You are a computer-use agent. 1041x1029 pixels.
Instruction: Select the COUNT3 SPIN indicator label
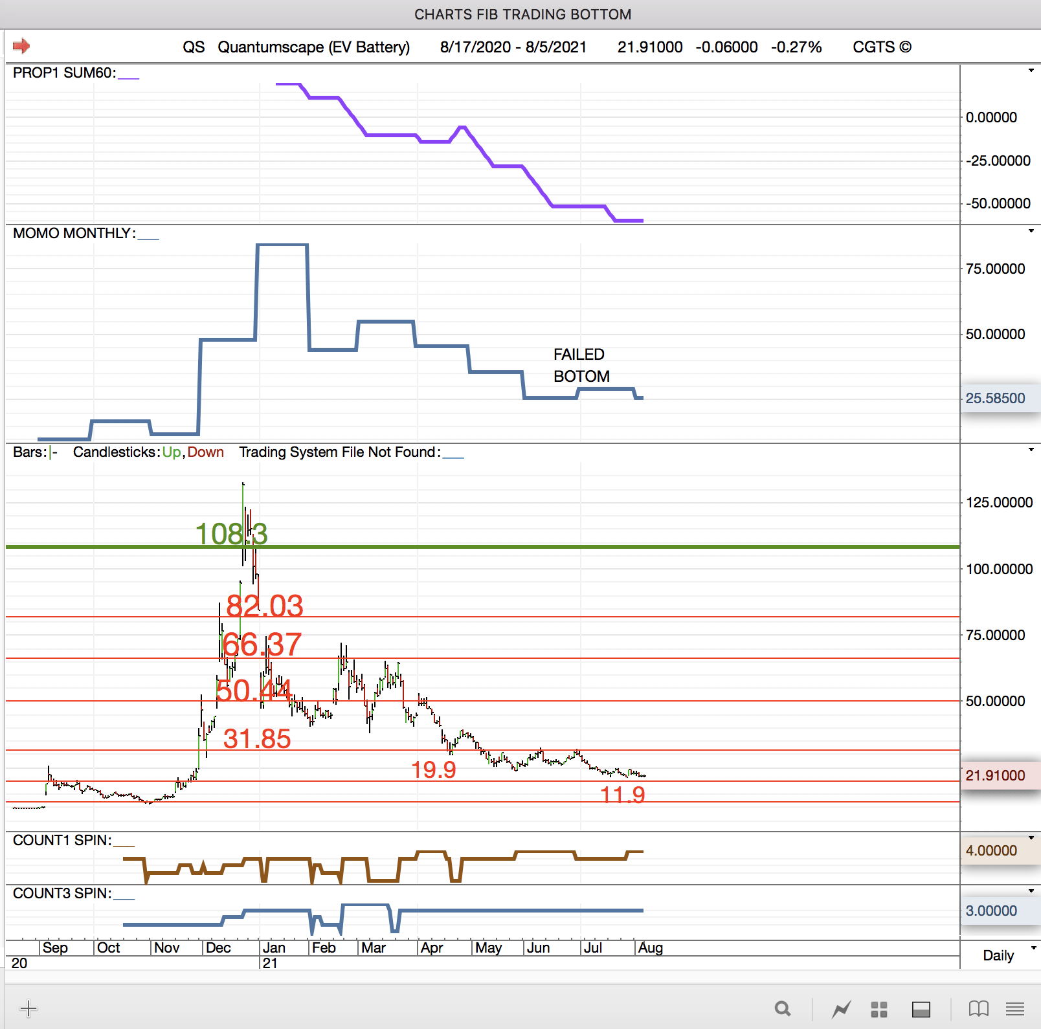(62, 894)
